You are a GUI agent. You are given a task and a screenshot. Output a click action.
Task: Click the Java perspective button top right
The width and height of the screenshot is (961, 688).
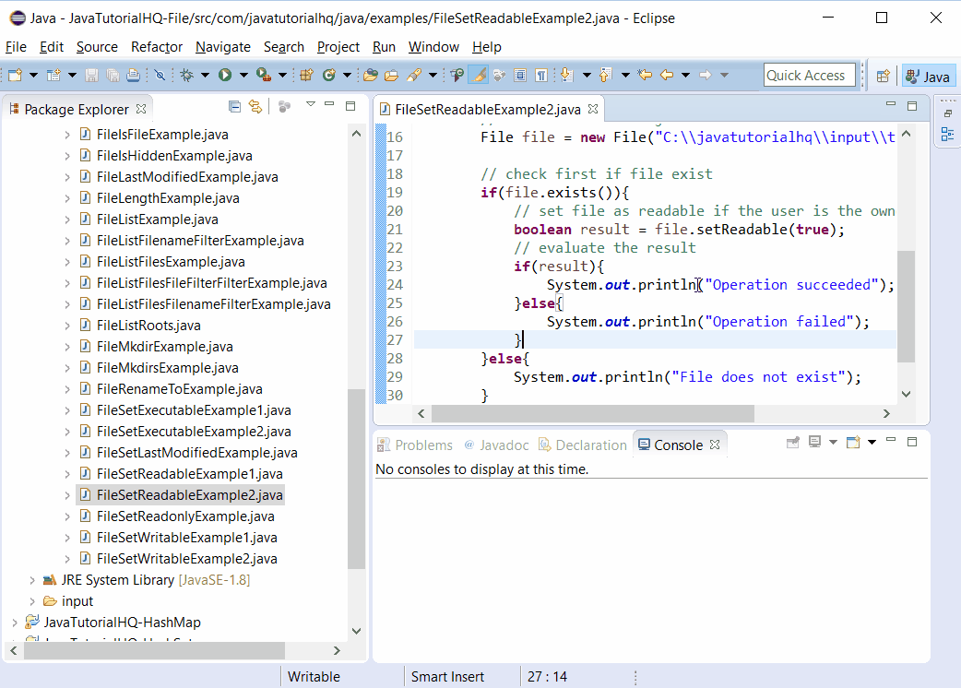928,76
